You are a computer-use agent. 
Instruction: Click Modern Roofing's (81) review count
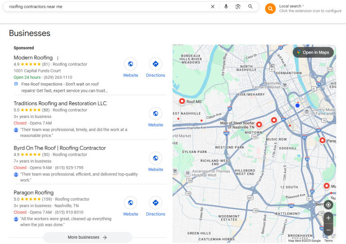[46, 64]
